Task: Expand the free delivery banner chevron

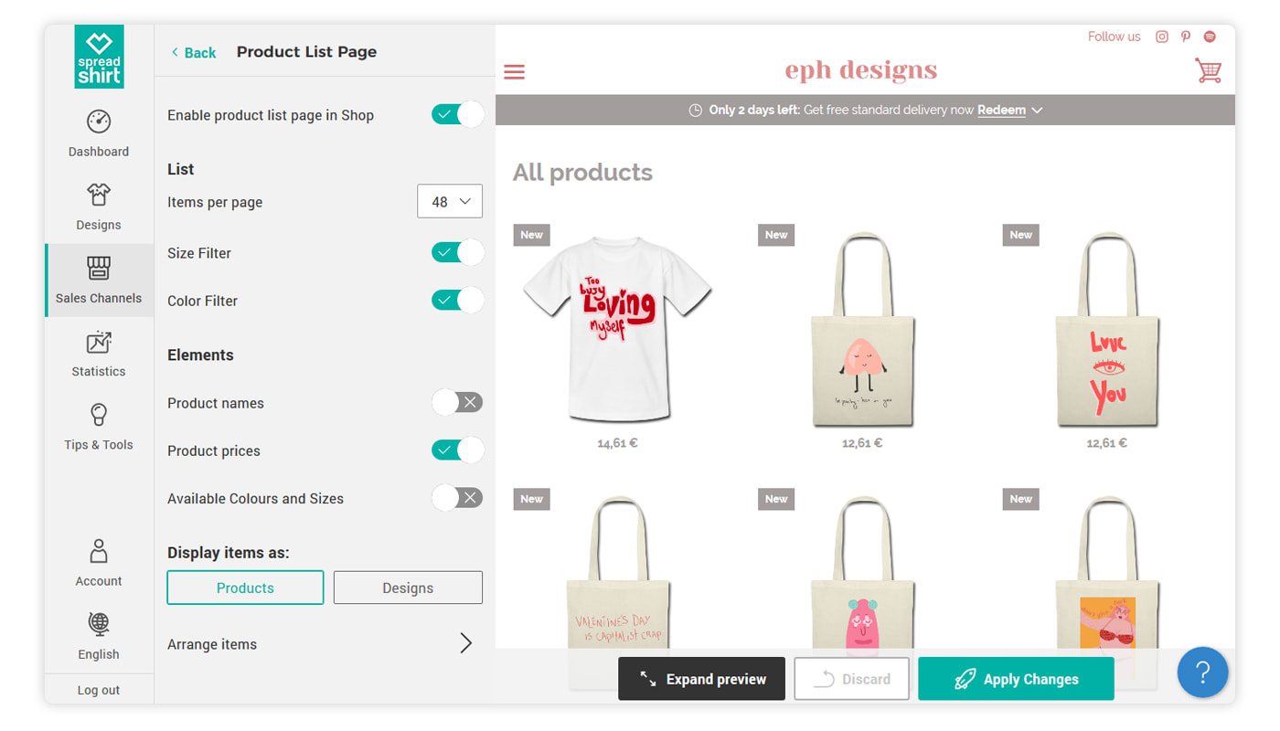Action: point(1037,111)
